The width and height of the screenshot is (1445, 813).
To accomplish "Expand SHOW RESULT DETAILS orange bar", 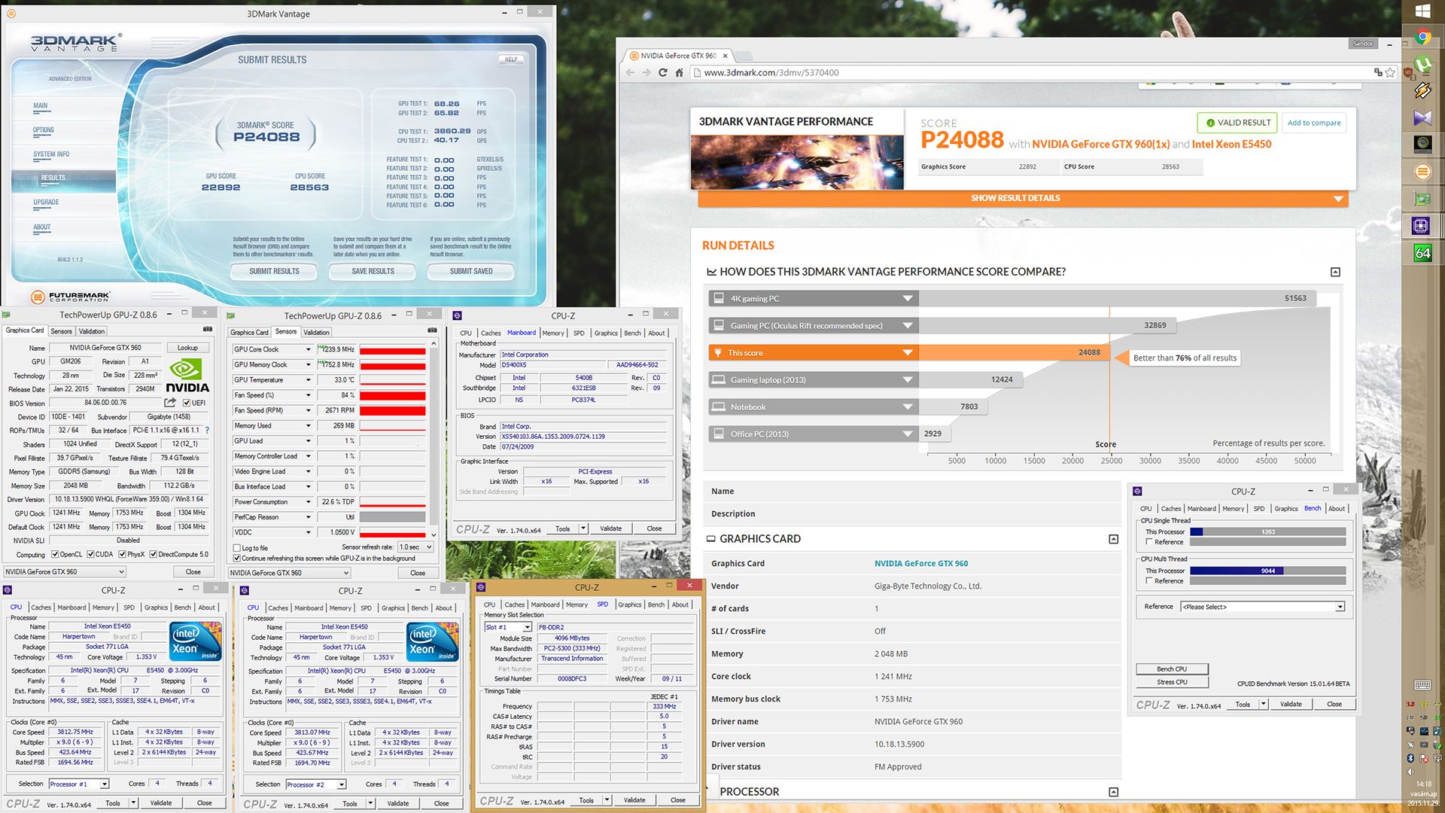I will pyautogui.click(x=1023, y=199).
